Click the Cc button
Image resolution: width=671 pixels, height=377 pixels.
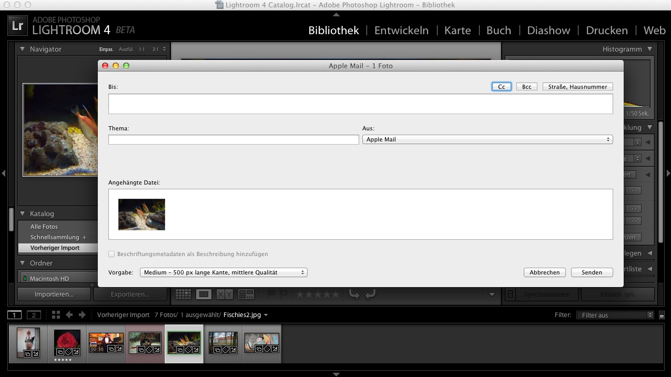502,87
